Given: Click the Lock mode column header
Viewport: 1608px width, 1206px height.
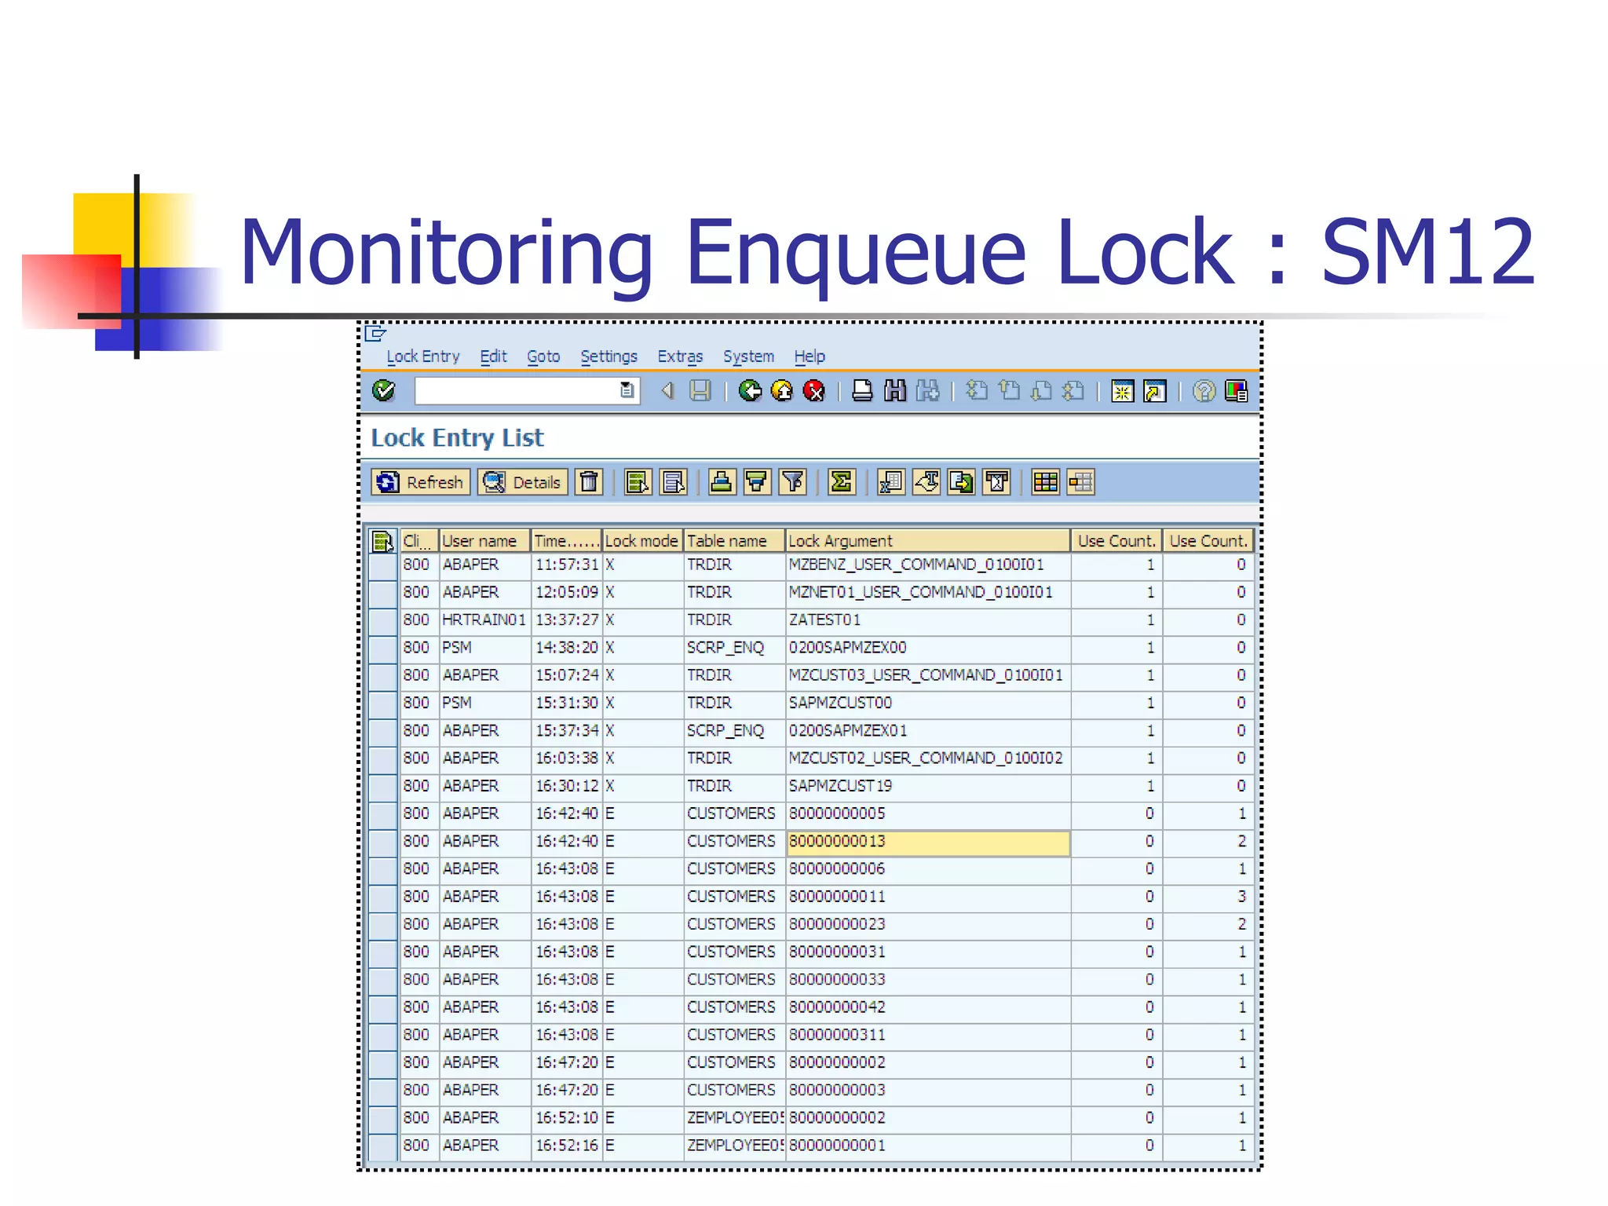Looking at the screenshot, I should [641, 541].
